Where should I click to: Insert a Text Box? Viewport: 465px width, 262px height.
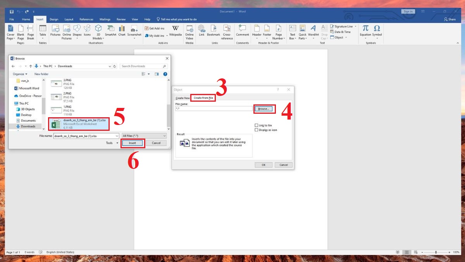click(x=293, y=32)
